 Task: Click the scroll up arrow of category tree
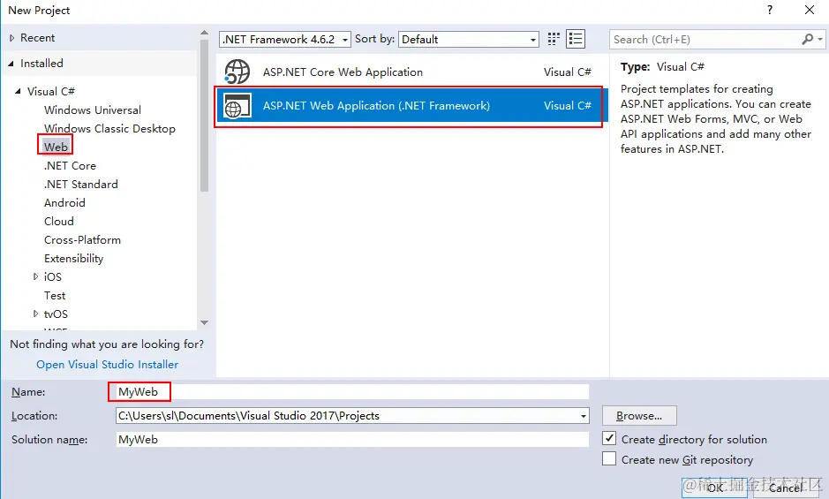pos(204,33)
